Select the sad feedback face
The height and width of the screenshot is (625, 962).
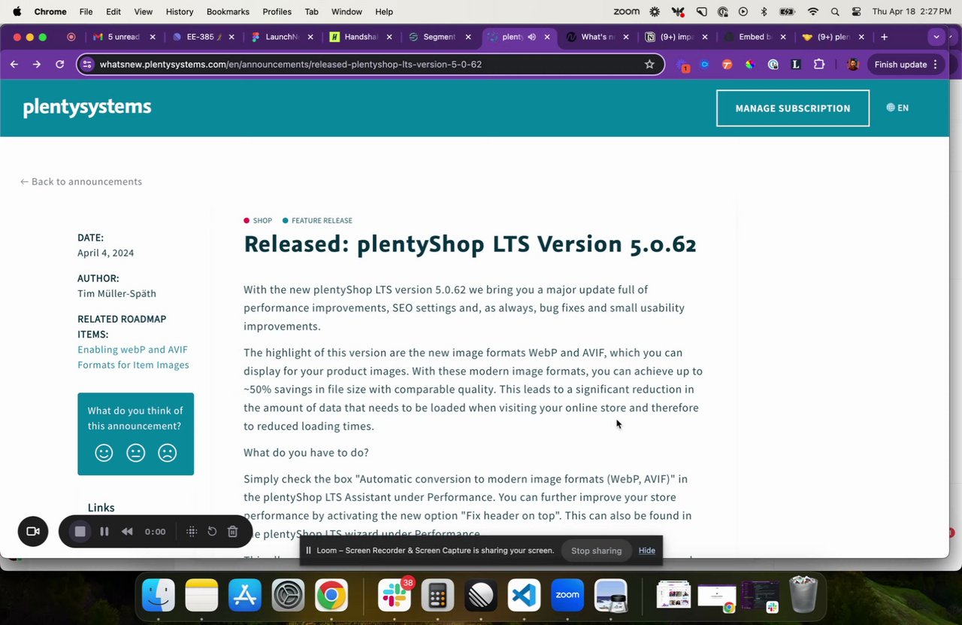point(167,453)
